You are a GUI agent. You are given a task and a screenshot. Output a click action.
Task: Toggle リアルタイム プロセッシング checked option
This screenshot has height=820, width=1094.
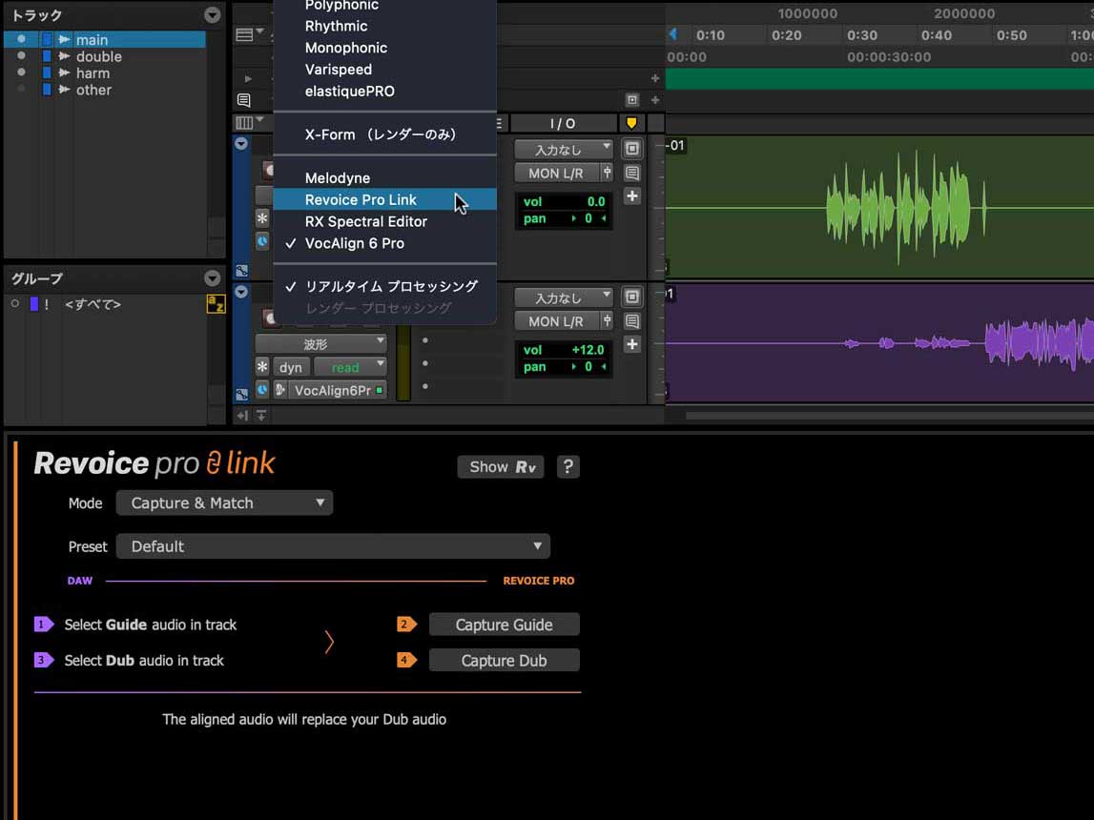pyautogui.click(x=384, y=287)
